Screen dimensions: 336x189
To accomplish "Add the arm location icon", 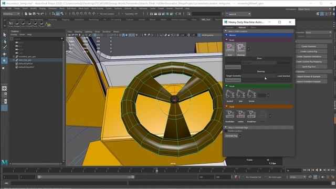I will point(240,96).
